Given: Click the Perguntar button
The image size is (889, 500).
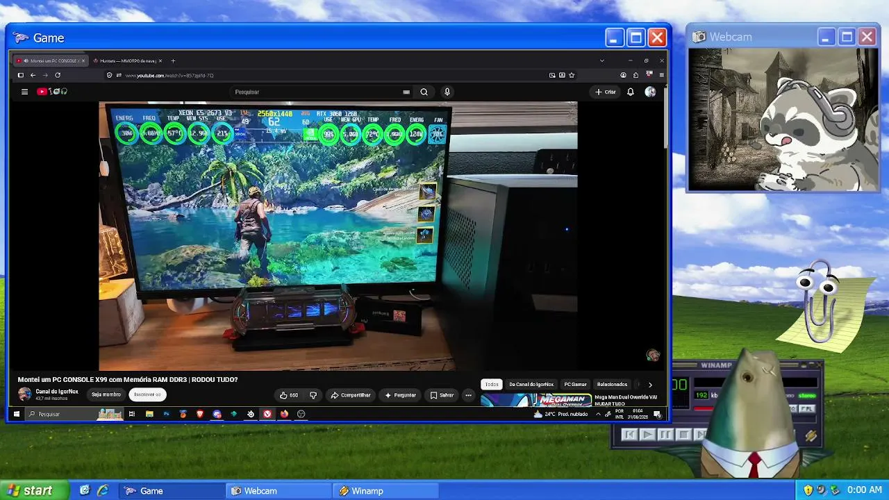Looking at the screenshot, I should point(401,395).
